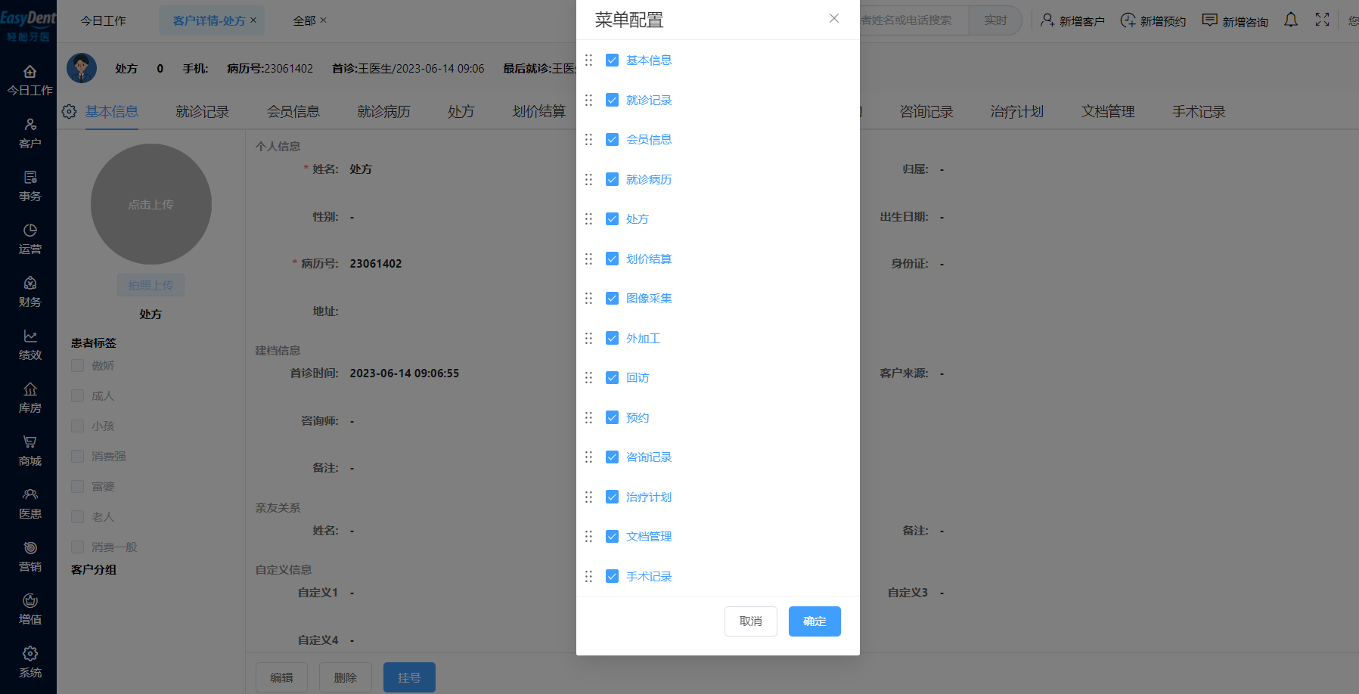Click the notification bell icon

tap(1291, 20)
